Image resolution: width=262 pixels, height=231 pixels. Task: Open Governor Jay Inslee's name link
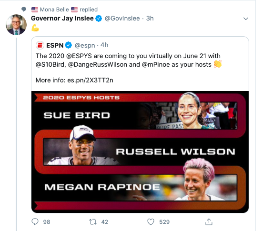(x=62, y=19)
